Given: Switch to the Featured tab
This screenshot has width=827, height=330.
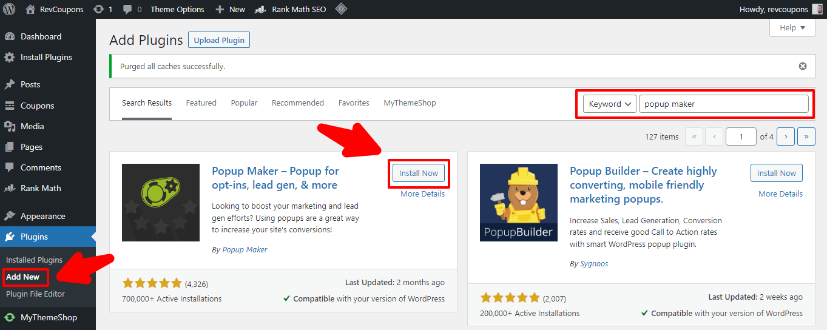Looking at the screenshot, I should point(201,103).
